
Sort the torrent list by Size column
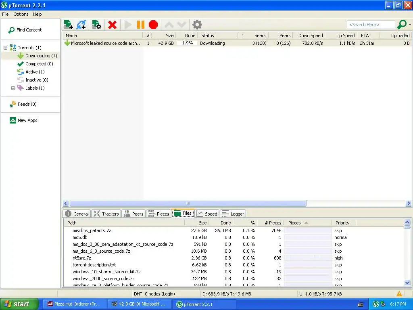pyautogui.click(x=164, y=36)
